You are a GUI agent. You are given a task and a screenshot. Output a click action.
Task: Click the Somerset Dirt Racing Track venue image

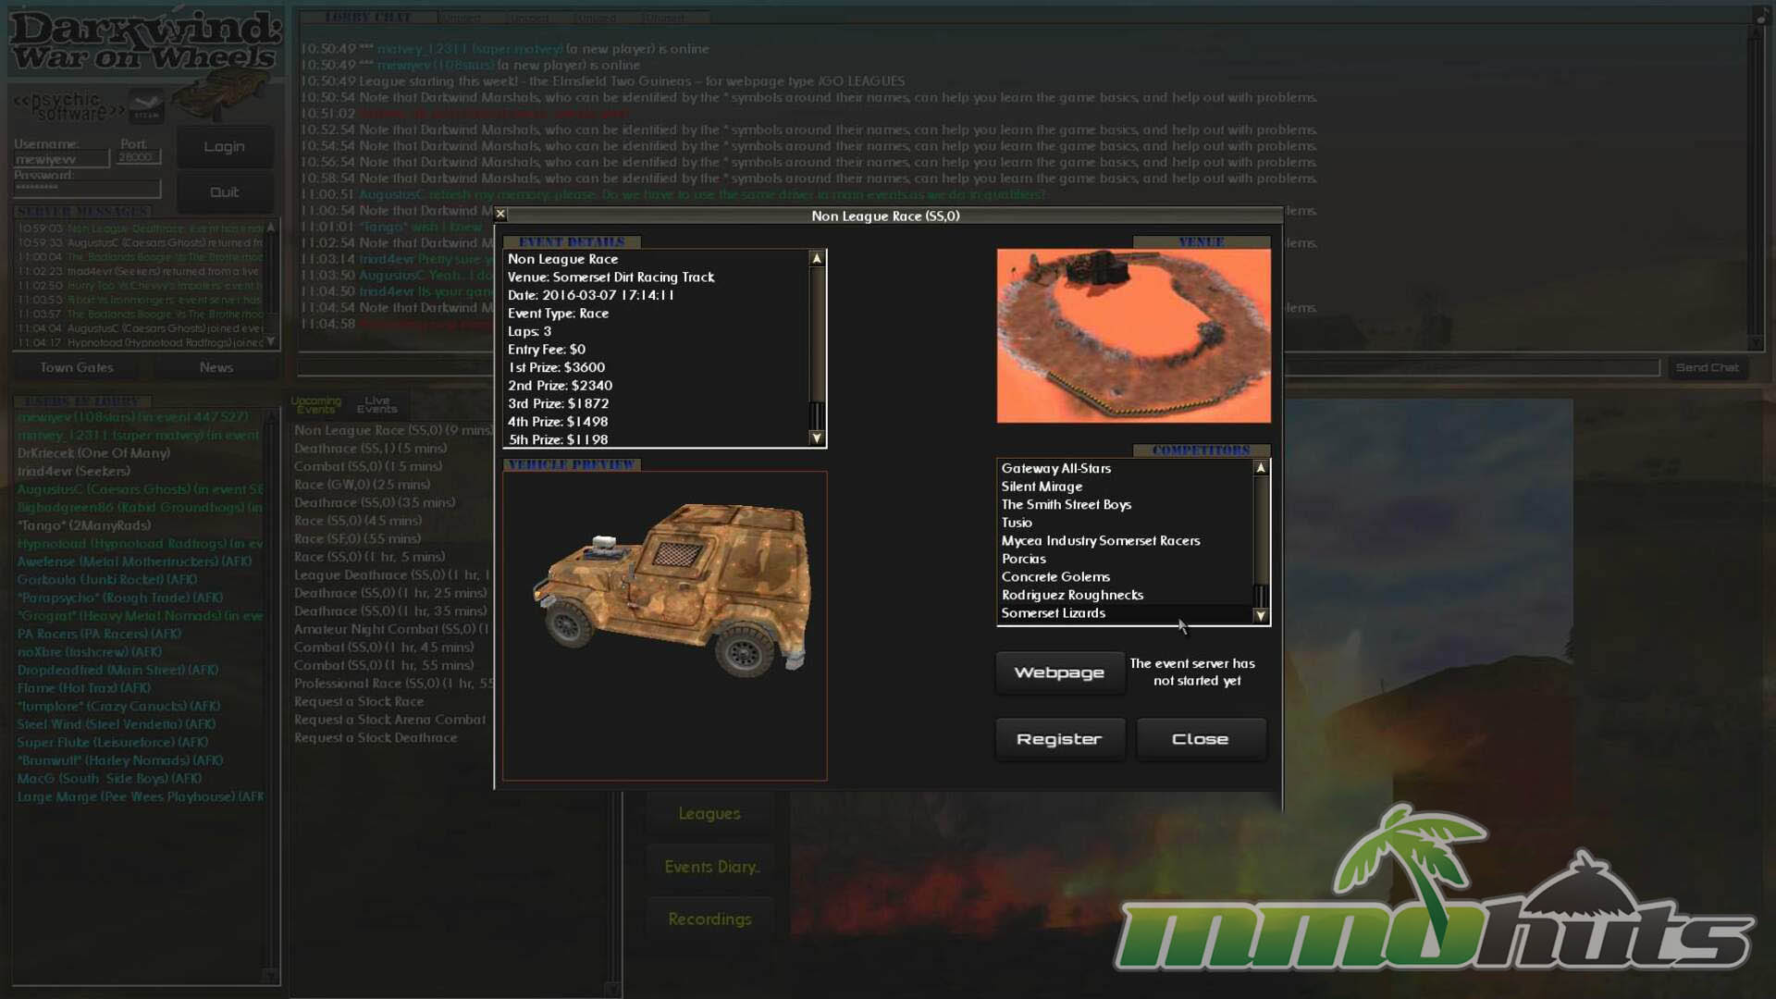pyautogui.click(x=1133, y=335)
